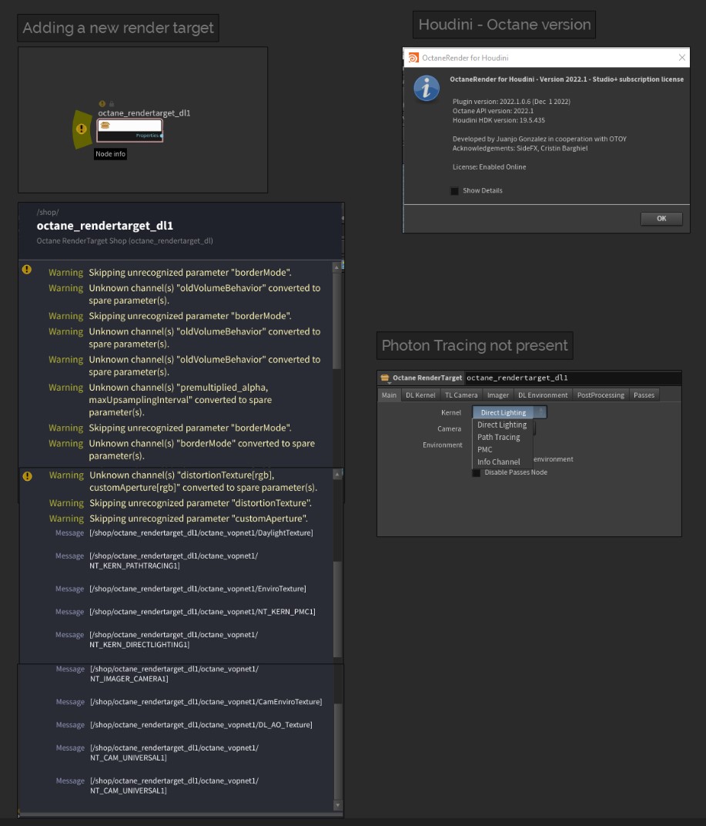Choose Path Tracing from the kernel list

(499, 437)
